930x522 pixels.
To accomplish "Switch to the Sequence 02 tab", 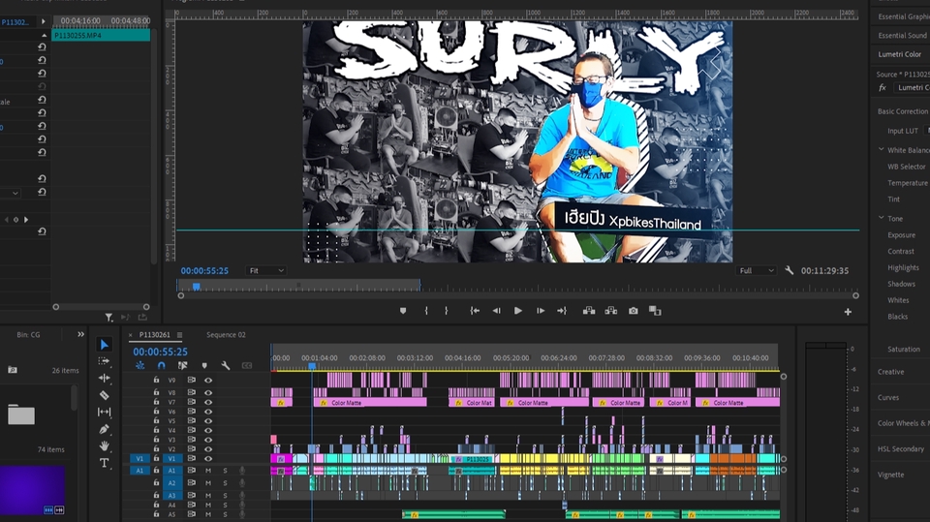I will [x=226, y=335].
